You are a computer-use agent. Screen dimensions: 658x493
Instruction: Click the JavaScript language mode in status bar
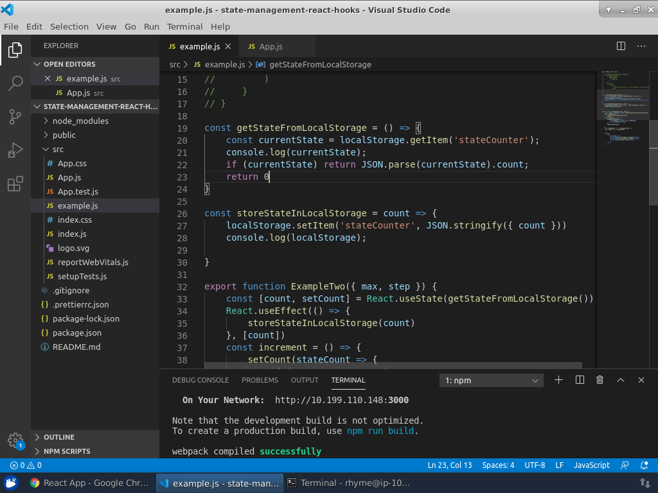[591, 465]
